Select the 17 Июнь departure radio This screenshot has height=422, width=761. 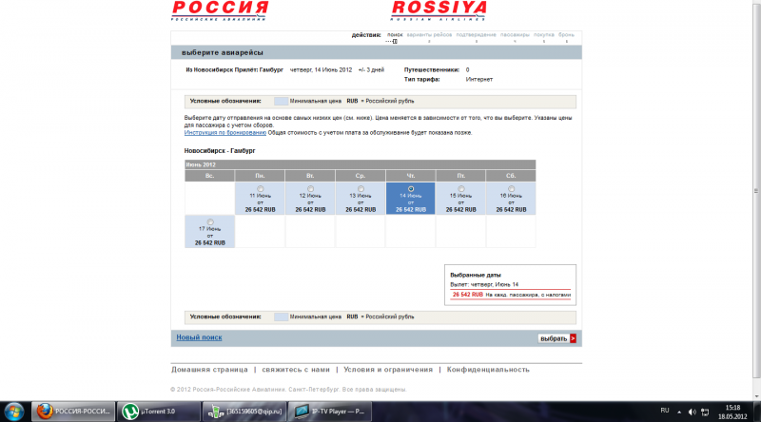click(x=210, y=222)
